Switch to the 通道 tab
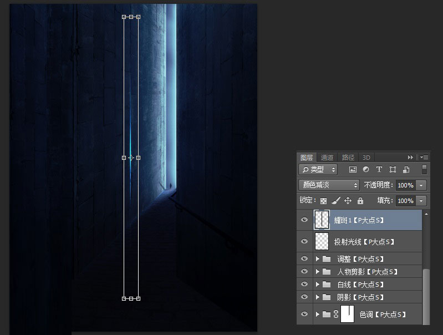 327,158
